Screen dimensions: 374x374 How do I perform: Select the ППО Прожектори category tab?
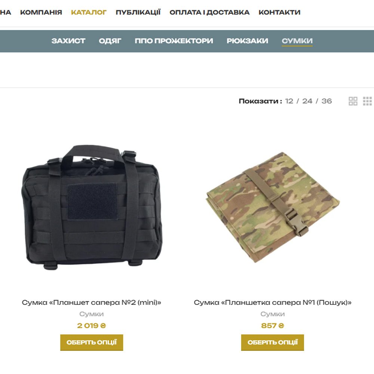[x=174, y=41]
